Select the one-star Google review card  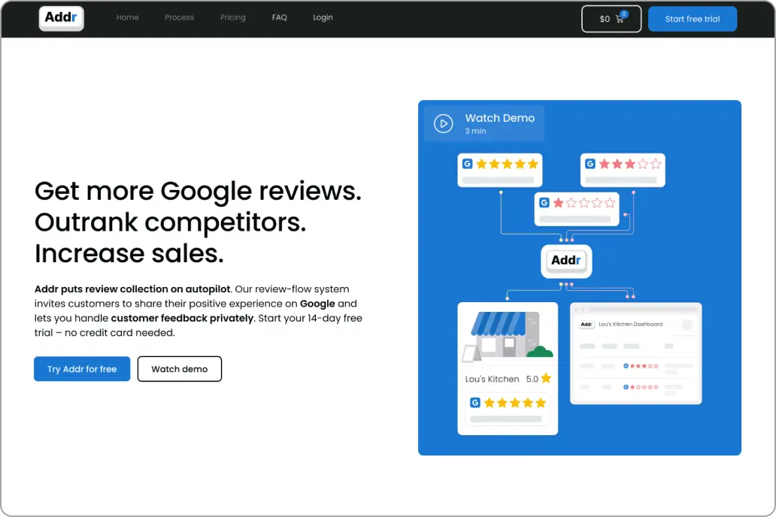(x=577, y=209)
